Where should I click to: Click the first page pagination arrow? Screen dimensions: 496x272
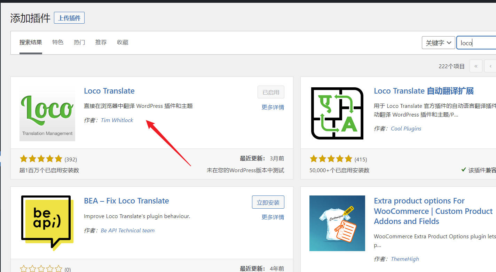click(x=476, y=66)
